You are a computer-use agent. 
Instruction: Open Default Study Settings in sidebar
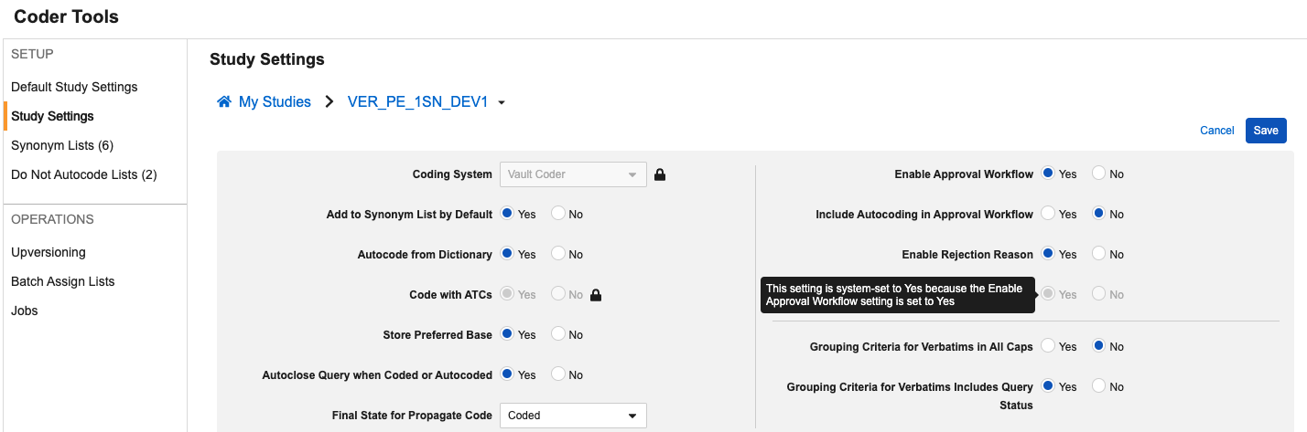(74, 87)
